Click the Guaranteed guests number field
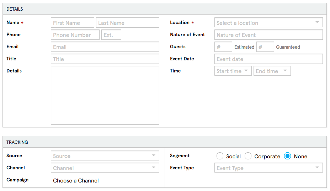 point(265,47)
